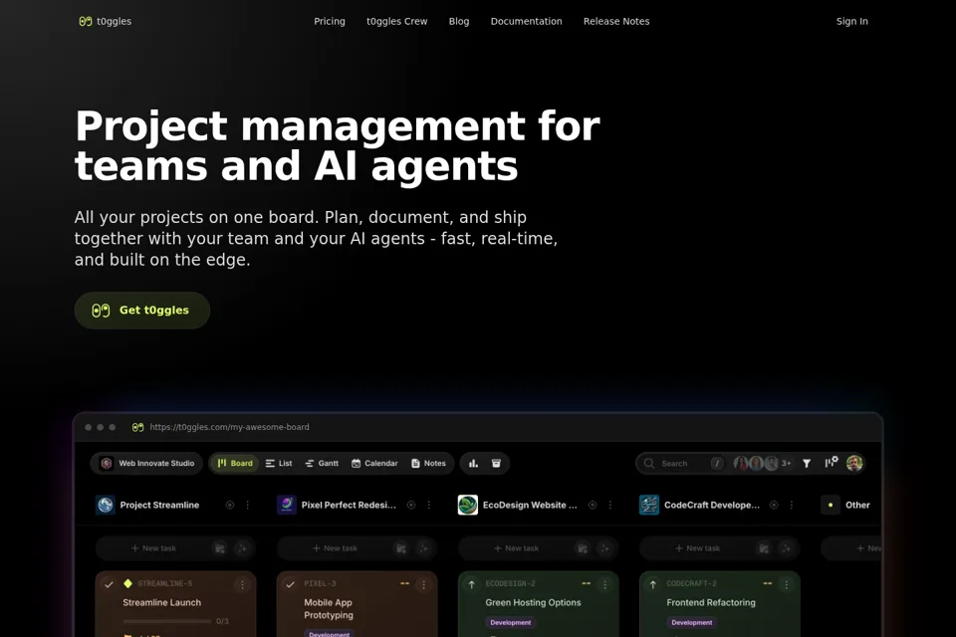Click the yellow diamond milestone icon on STREAMLINE-5
Screen dimensions: 956x637
(x=127, y=583)
